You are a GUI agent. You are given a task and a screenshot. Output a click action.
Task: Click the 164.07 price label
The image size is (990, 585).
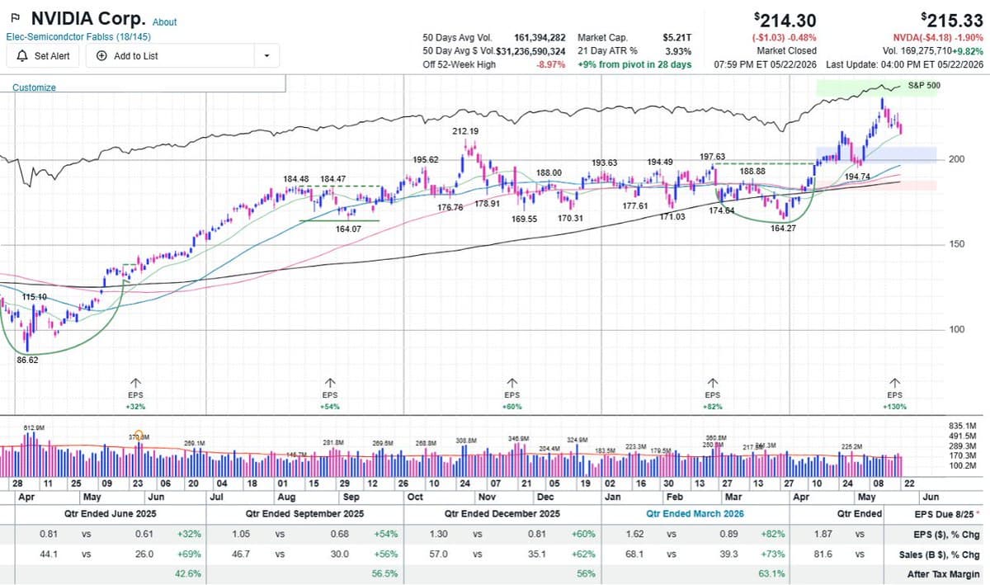[348, 229]
